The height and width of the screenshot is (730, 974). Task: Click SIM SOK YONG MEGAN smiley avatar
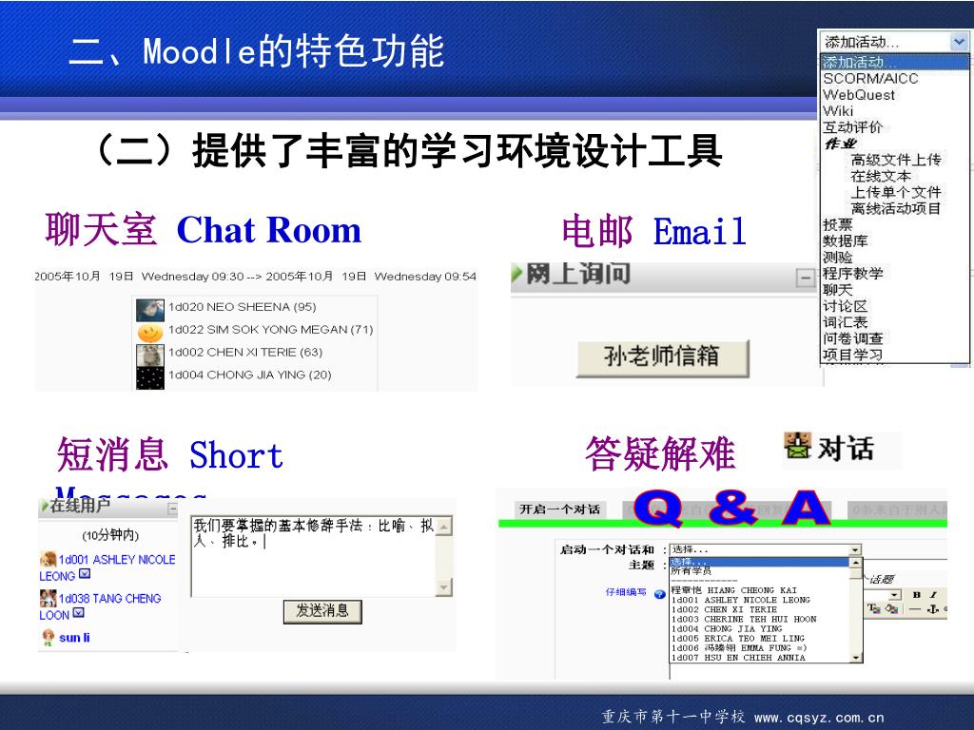click(149, 333)
